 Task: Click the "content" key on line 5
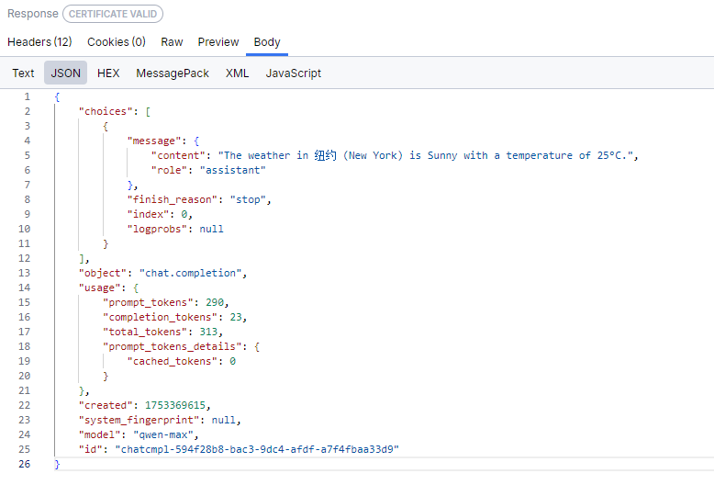[178, 155]
